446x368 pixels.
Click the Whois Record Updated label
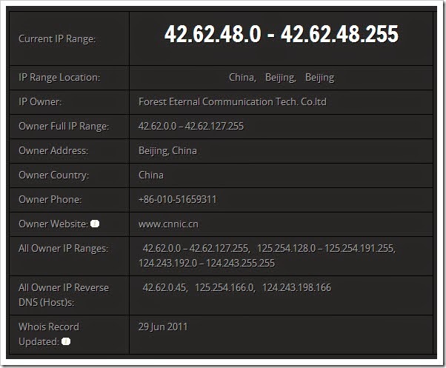pyautogui.click(x=49, y=334)
